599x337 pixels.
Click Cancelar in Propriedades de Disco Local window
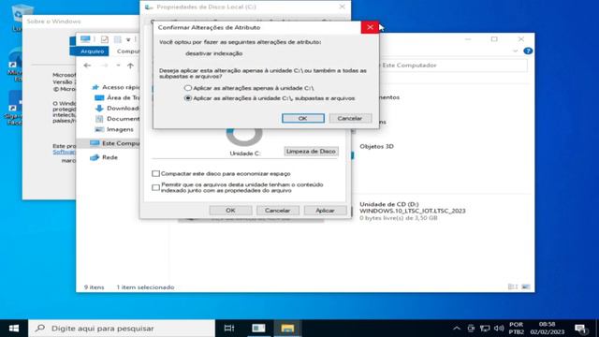point(277,211)
